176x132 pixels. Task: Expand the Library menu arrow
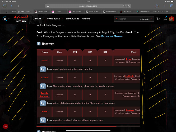click(x=43, y=19)
